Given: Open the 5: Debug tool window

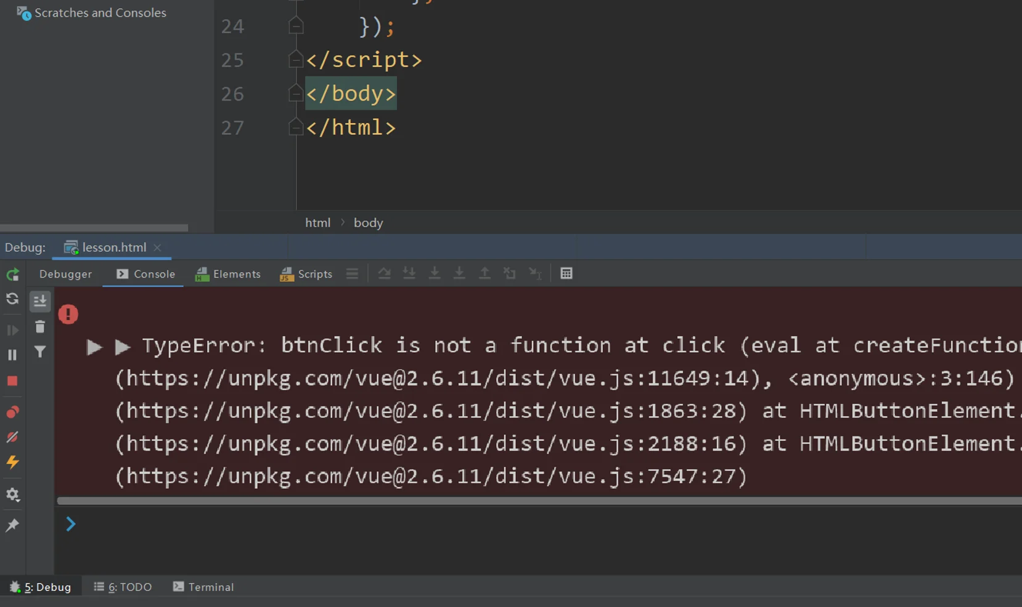Looking at the screenshot, I should point(40,587).
